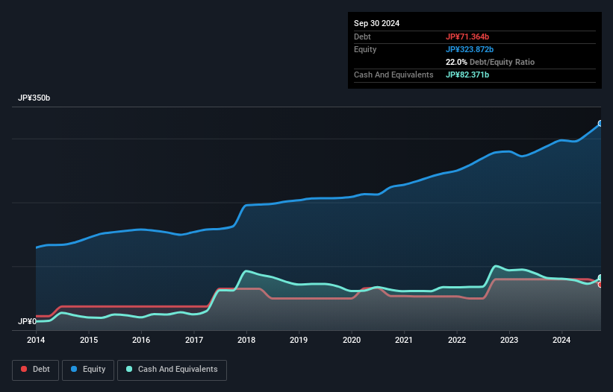
Task: Click the 2024 x-axis label
Action: coord(561,340)
